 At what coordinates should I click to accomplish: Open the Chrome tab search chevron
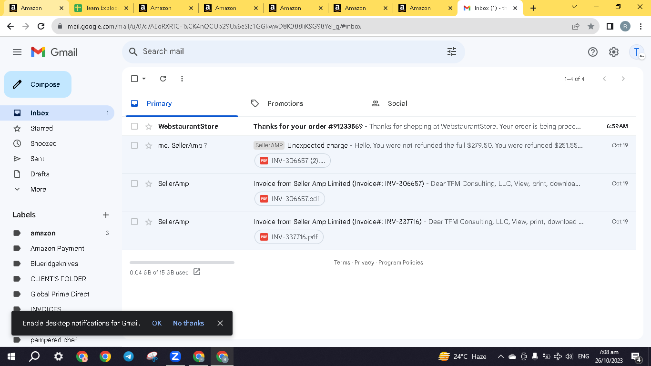click(574, 7)
